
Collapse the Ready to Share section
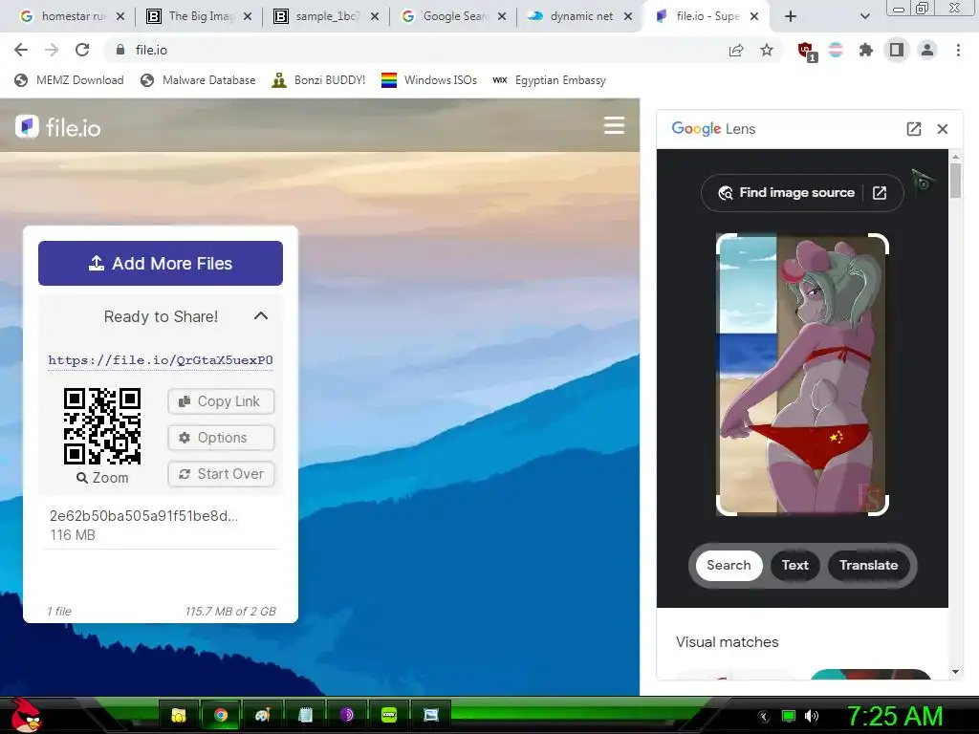pos(261,315)
